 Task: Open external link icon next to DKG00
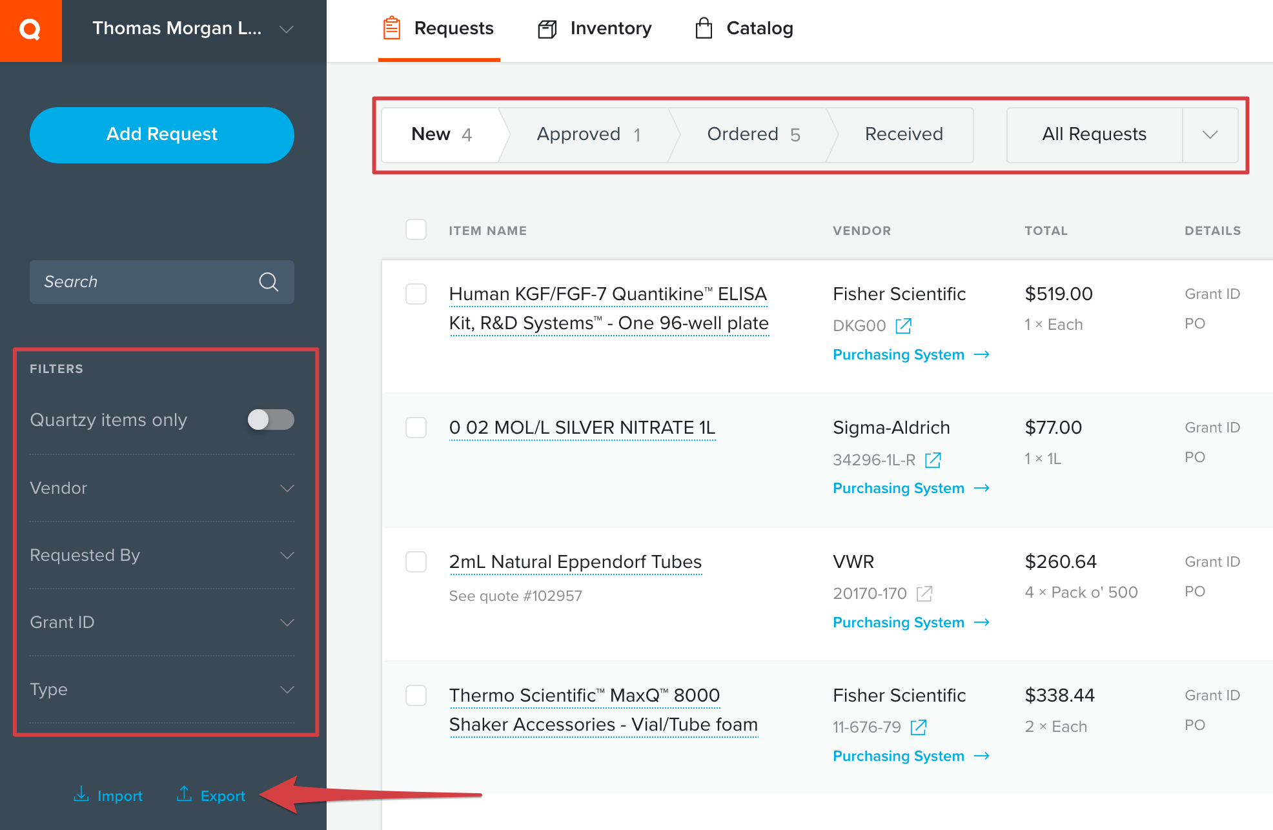tap(903, 326)
